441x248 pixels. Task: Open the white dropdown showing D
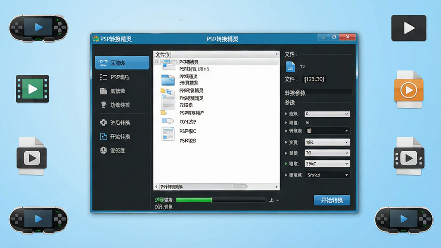pyautogui.click(x=327, y=114)
